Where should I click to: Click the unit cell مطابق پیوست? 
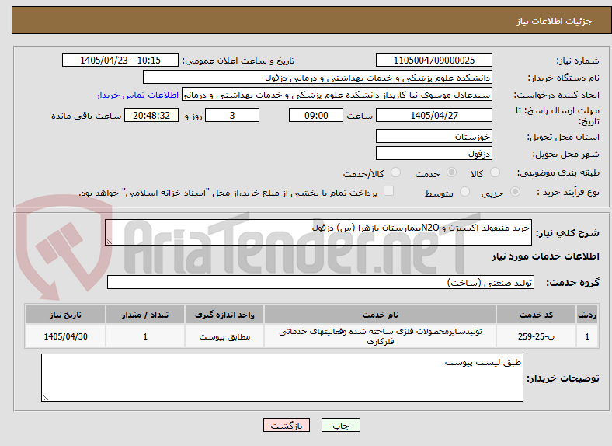tap(224, 336)
